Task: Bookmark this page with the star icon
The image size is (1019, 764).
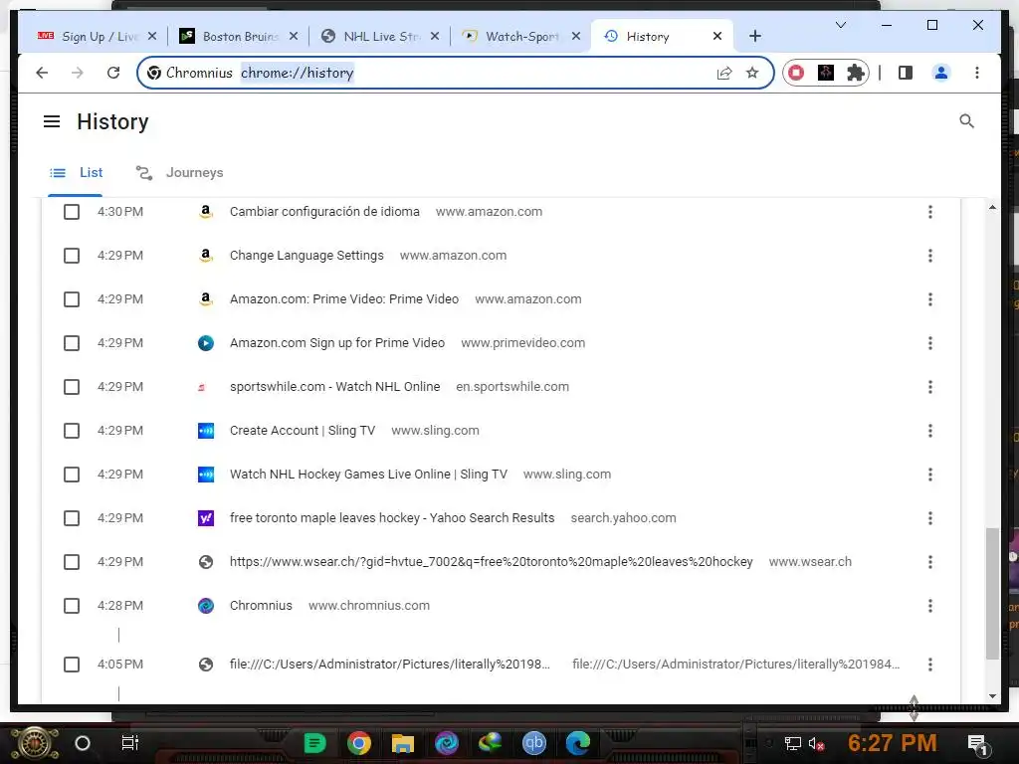Action: point(752,73)
